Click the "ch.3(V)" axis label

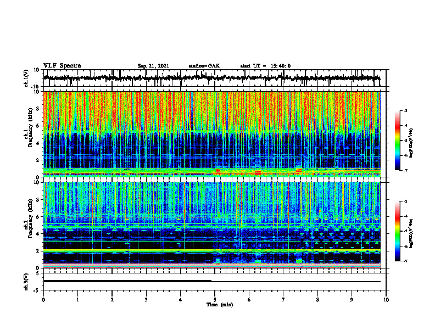click(x=26, y=282)
